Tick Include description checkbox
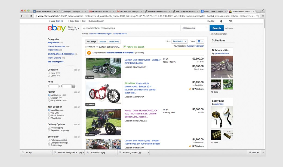This screenshot has width=283, height=167. click(x=211, y=34)
